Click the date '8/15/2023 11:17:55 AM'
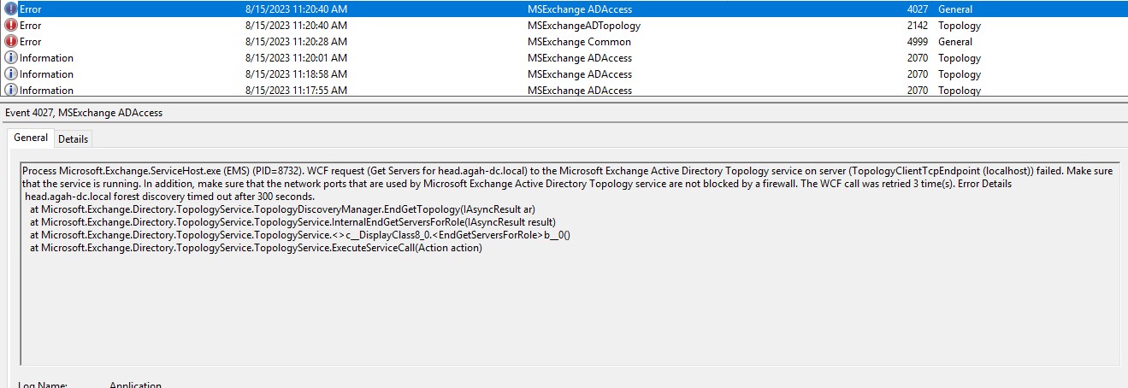 [x=296, y=90]
